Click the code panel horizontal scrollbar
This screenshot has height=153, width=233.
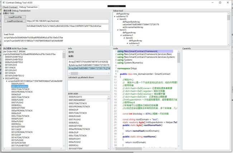click(x=129, y=149)
